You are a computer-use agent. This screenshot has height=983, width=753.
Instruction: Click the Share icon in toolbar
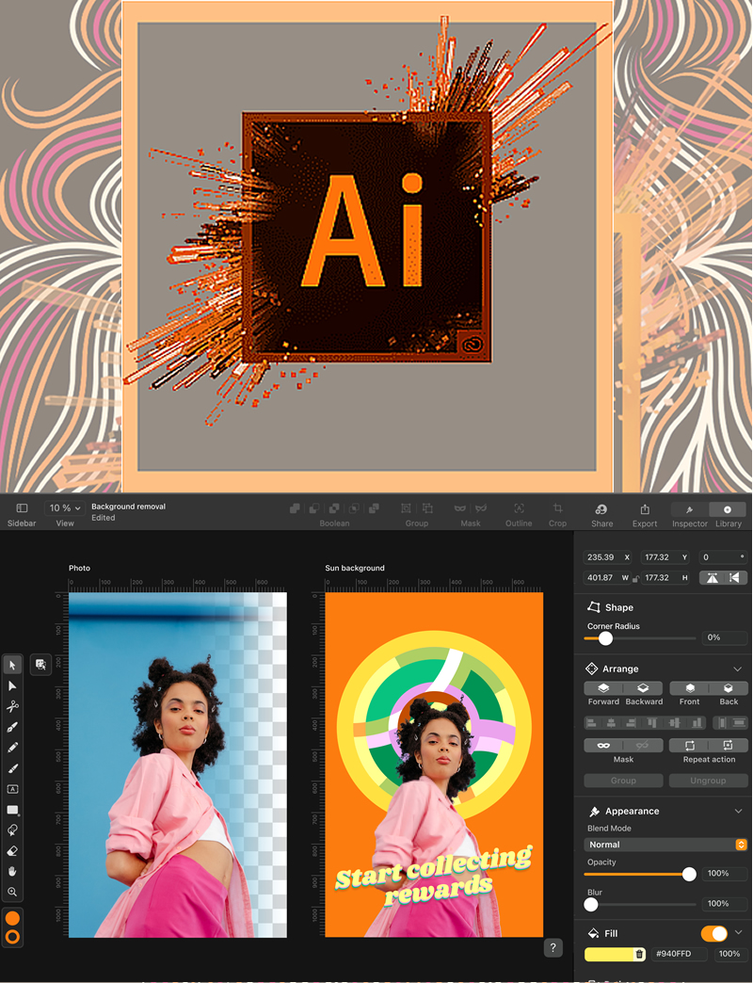click(x=601, y=509)
